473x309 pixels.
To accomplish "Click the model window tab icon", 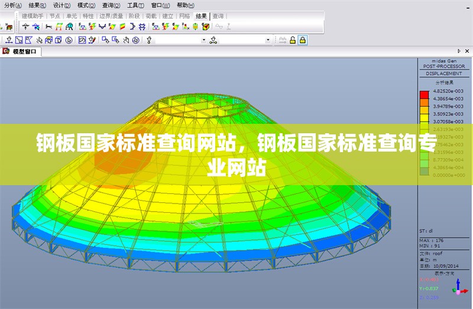I will pos(7,52).
